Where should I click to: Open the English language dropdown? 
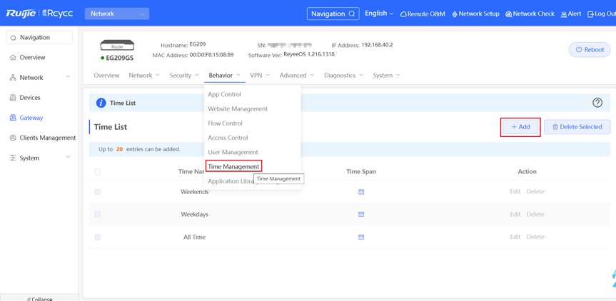[379, 14]
